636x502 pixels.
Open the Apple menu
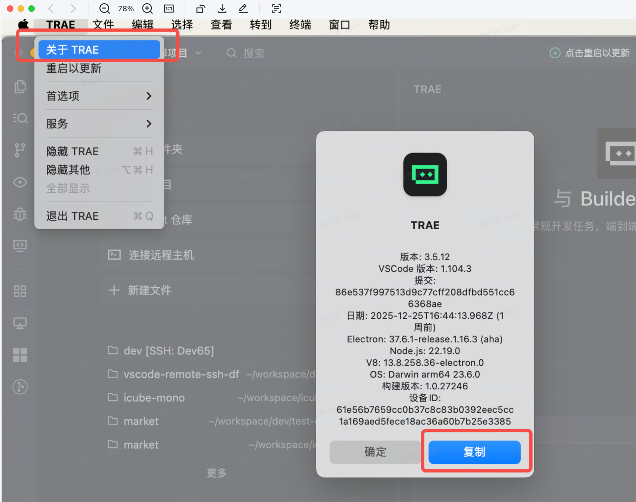point(23,25)
